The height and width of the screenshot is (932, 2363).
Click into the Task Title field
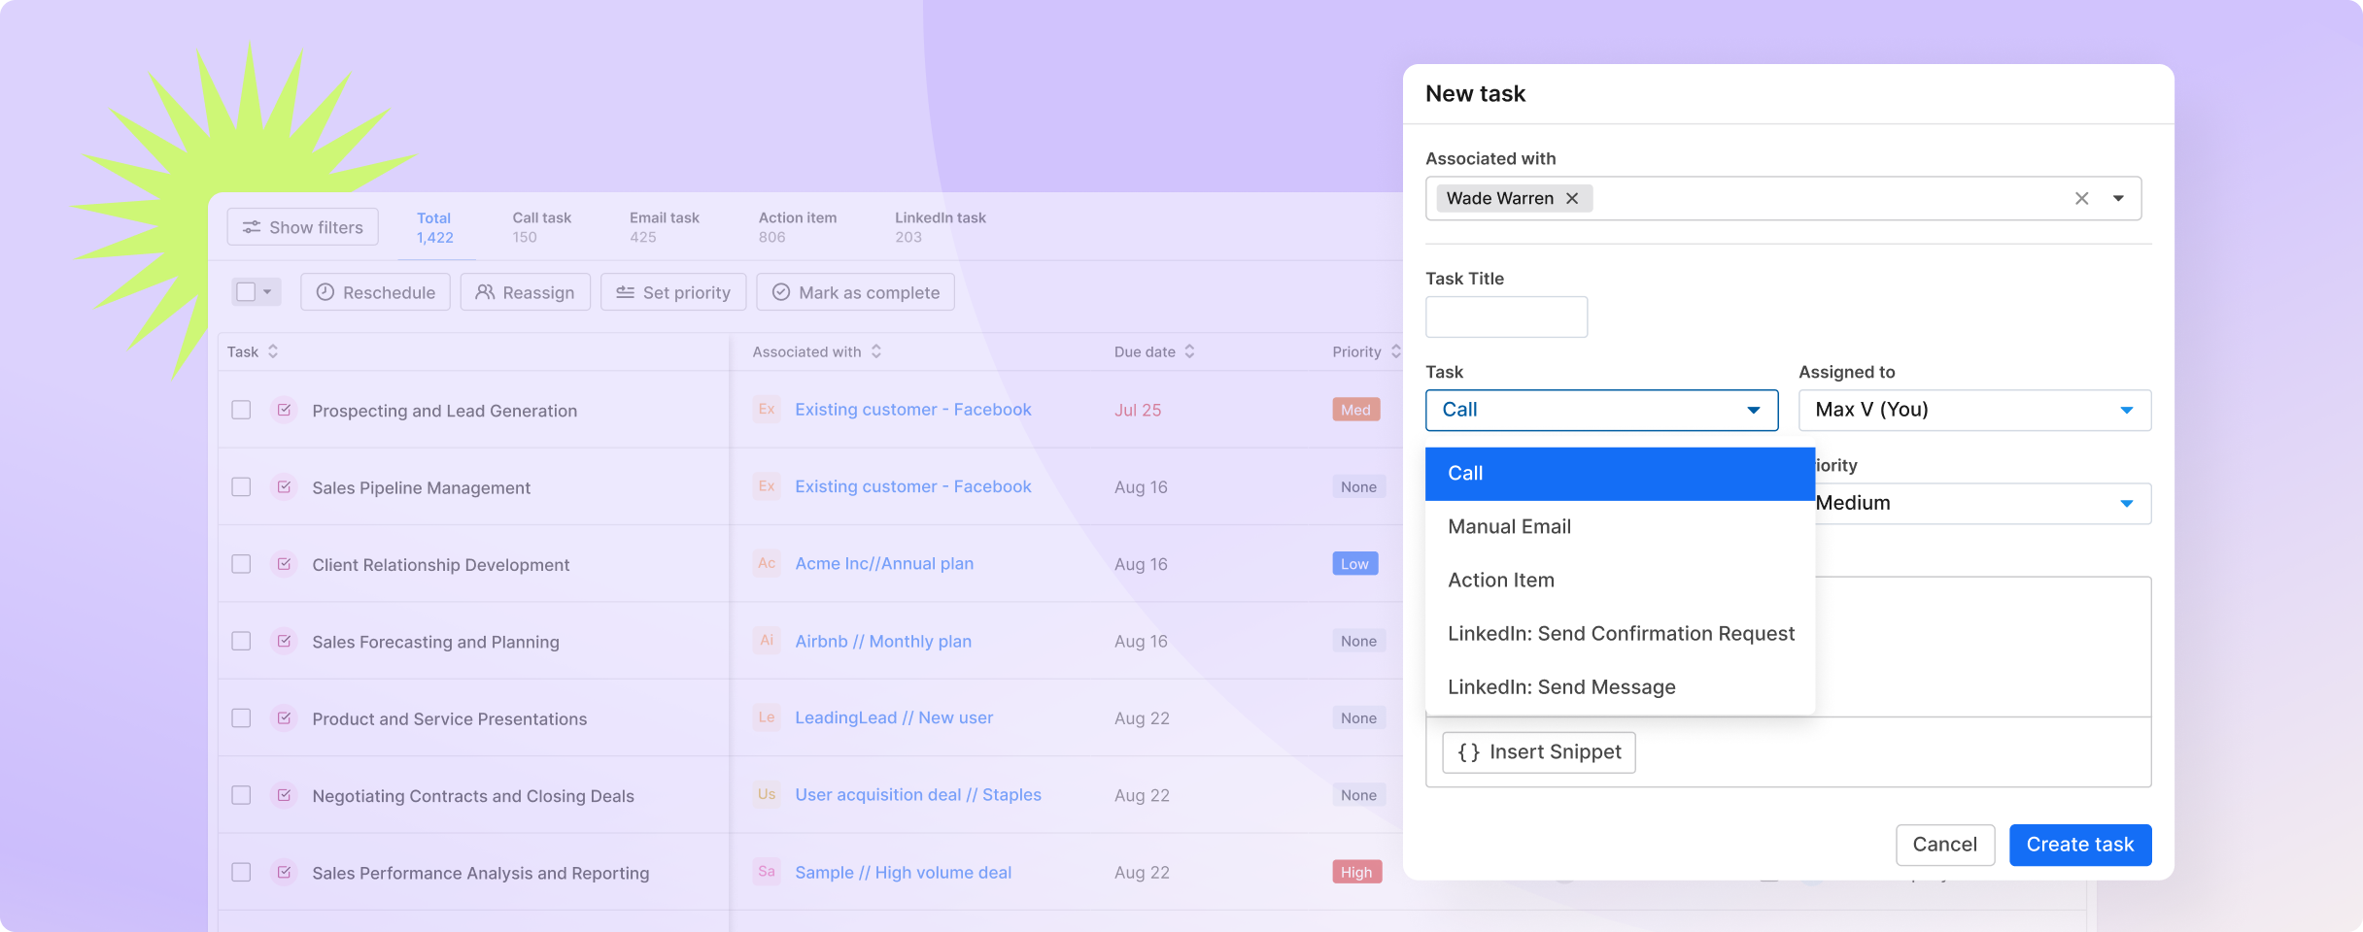tap(1506, 317)
